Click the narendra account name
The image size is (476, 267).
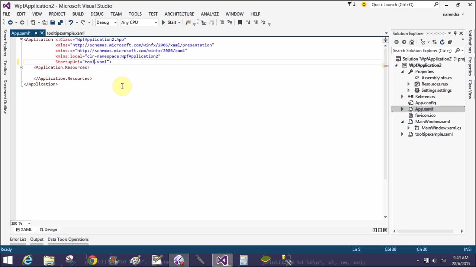pyautogui.click(x=451, y=14)
